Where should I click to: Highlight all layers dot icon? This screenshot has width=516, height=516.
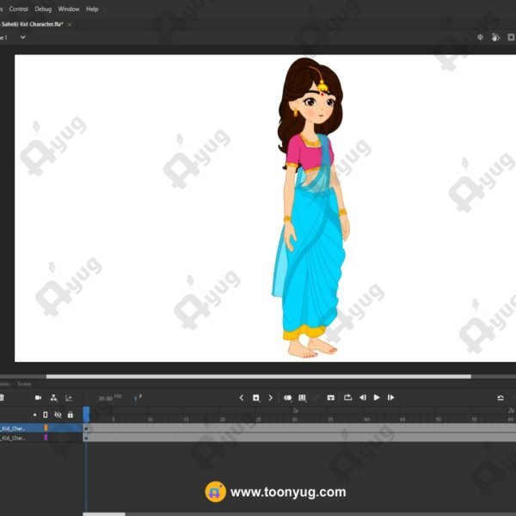[35, 415]
